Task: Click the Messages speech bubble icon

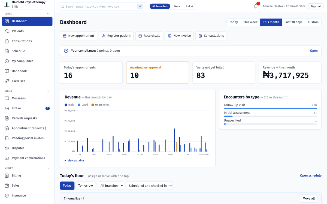Action: [x=7, y=98]
